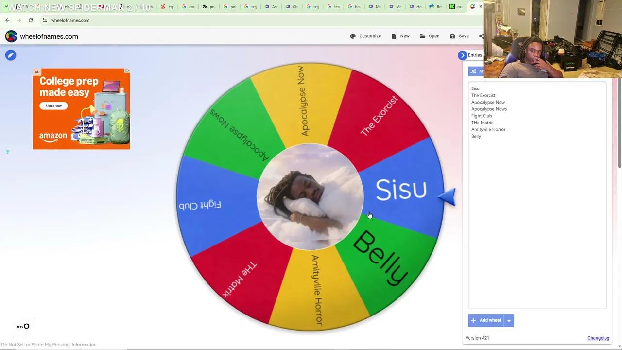Collapse the Entries panel with arrow button

click(463, 55)
